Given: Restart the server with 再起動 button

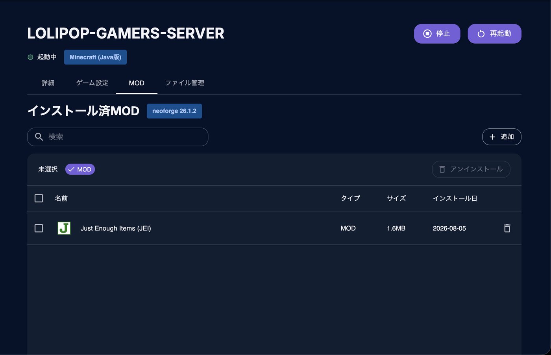Looking at the screenshot, I should [x=494, y=34].
